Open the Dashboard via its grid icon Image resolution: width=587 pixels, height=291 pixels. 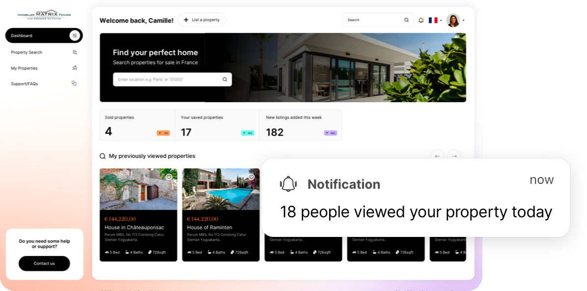75,35
